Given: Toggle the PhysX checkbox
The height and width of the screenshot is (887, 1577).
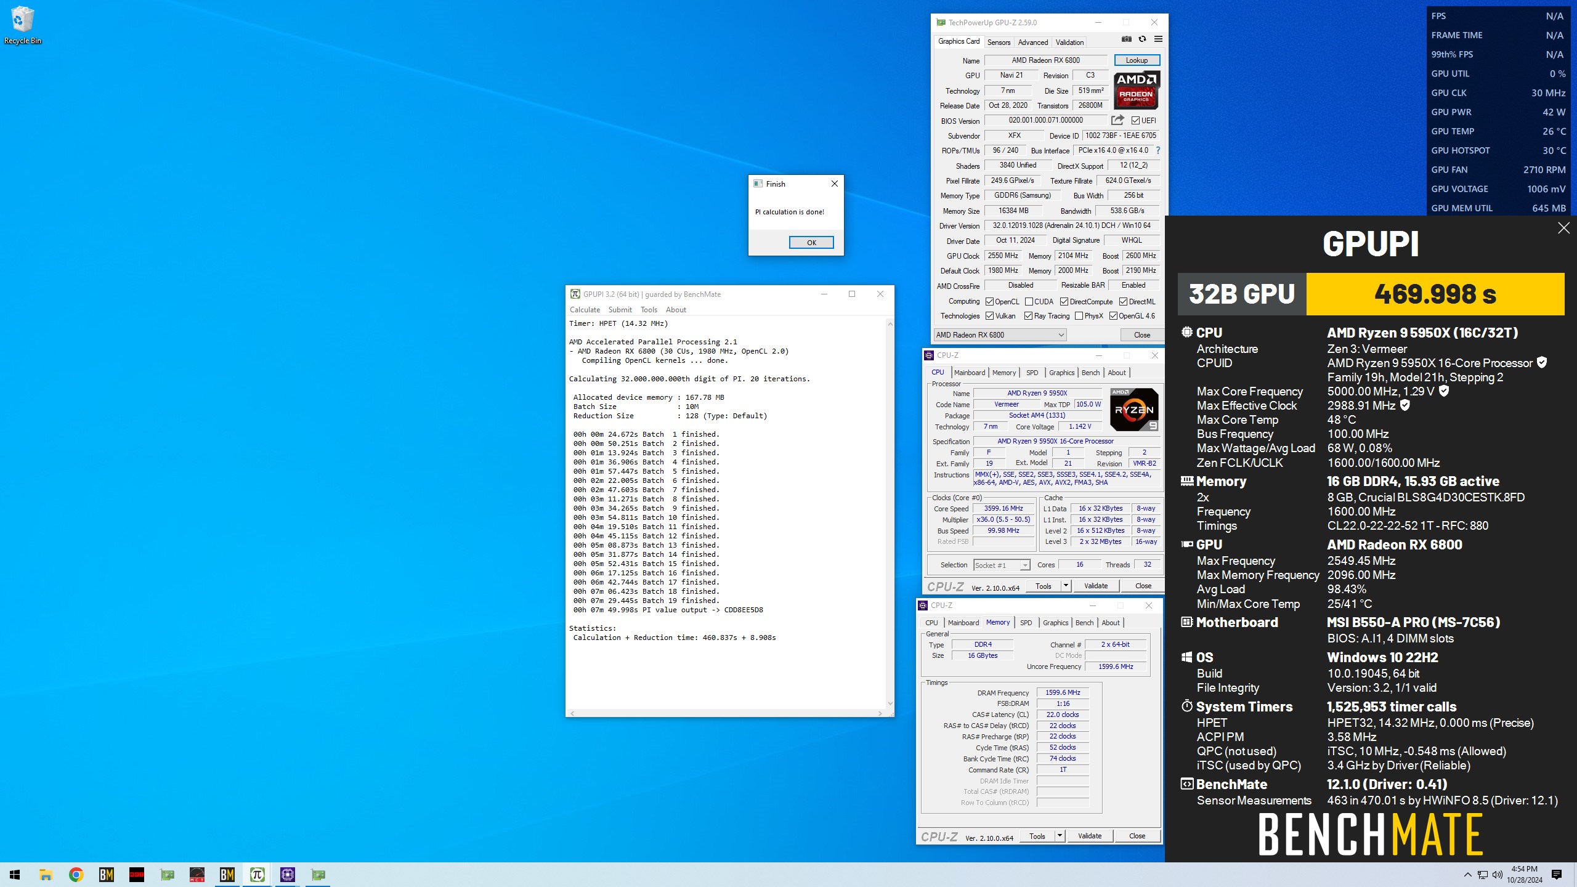Looking at the screenshot, I should 1079,316.
